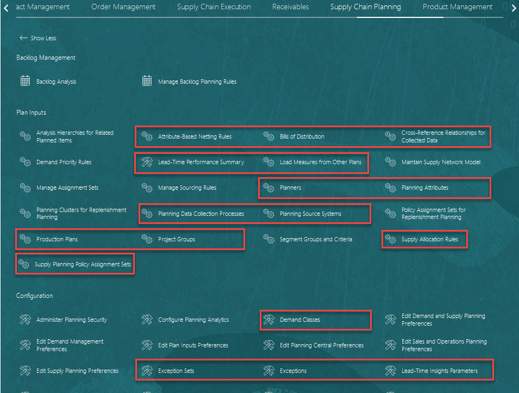Open the Bills of Distribution link
The height and width of the screenshot is (393, 519).
(302, 136)
